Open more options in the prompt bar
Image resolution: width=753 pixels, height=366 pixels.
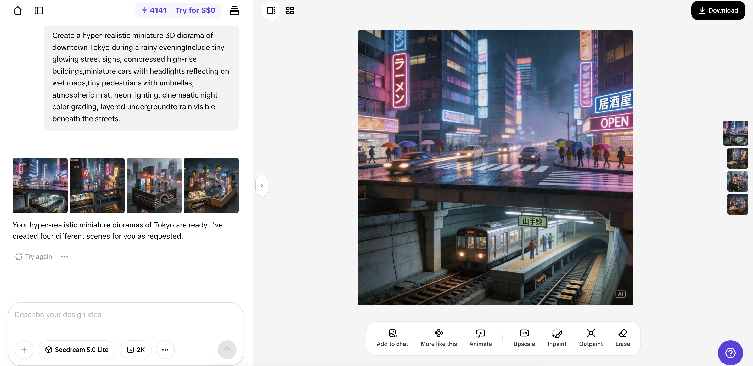pos(165,349)
